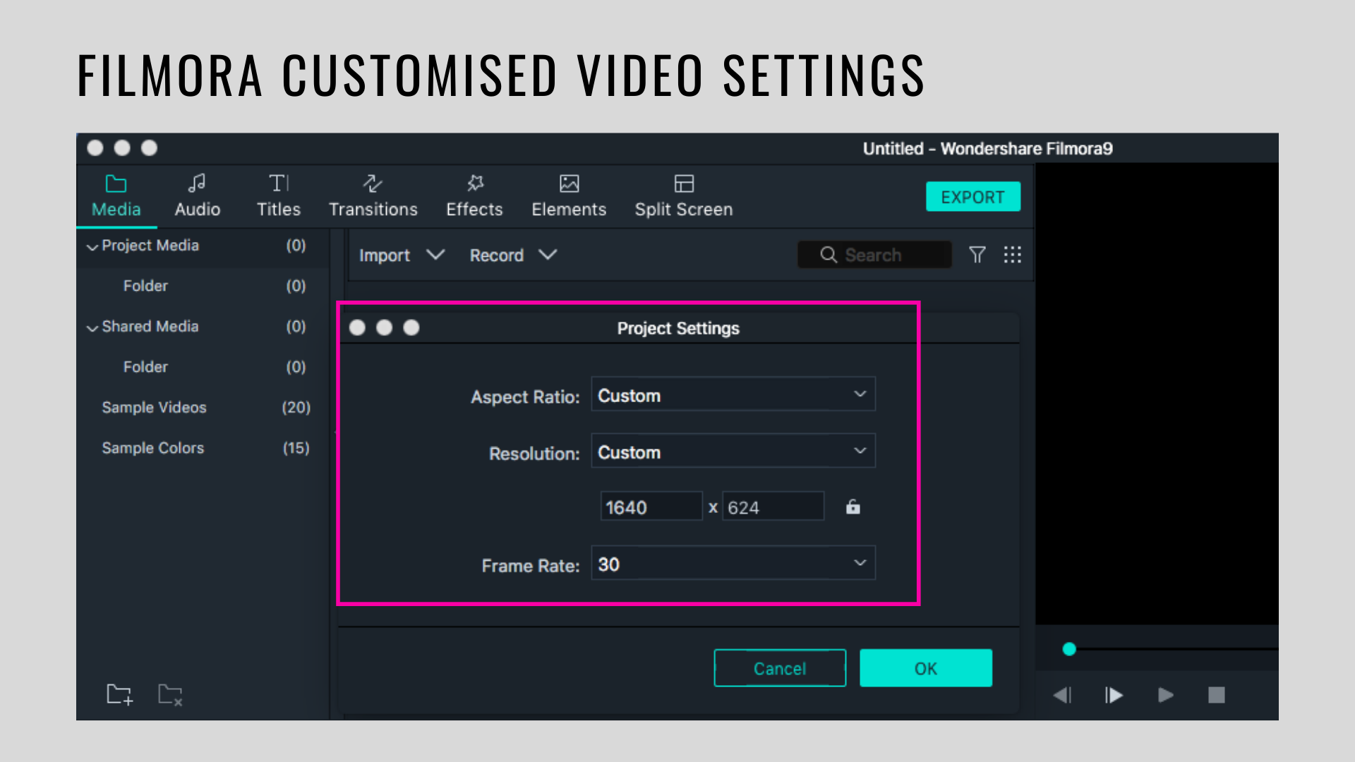Open the Frame Rate dropdown
The image size is (1355, 762).
point(733,563)
